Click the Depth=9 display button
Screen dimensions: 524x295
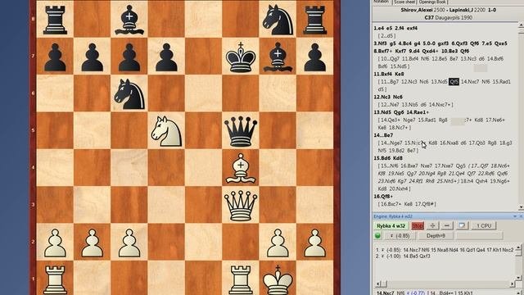coord(436,236)
